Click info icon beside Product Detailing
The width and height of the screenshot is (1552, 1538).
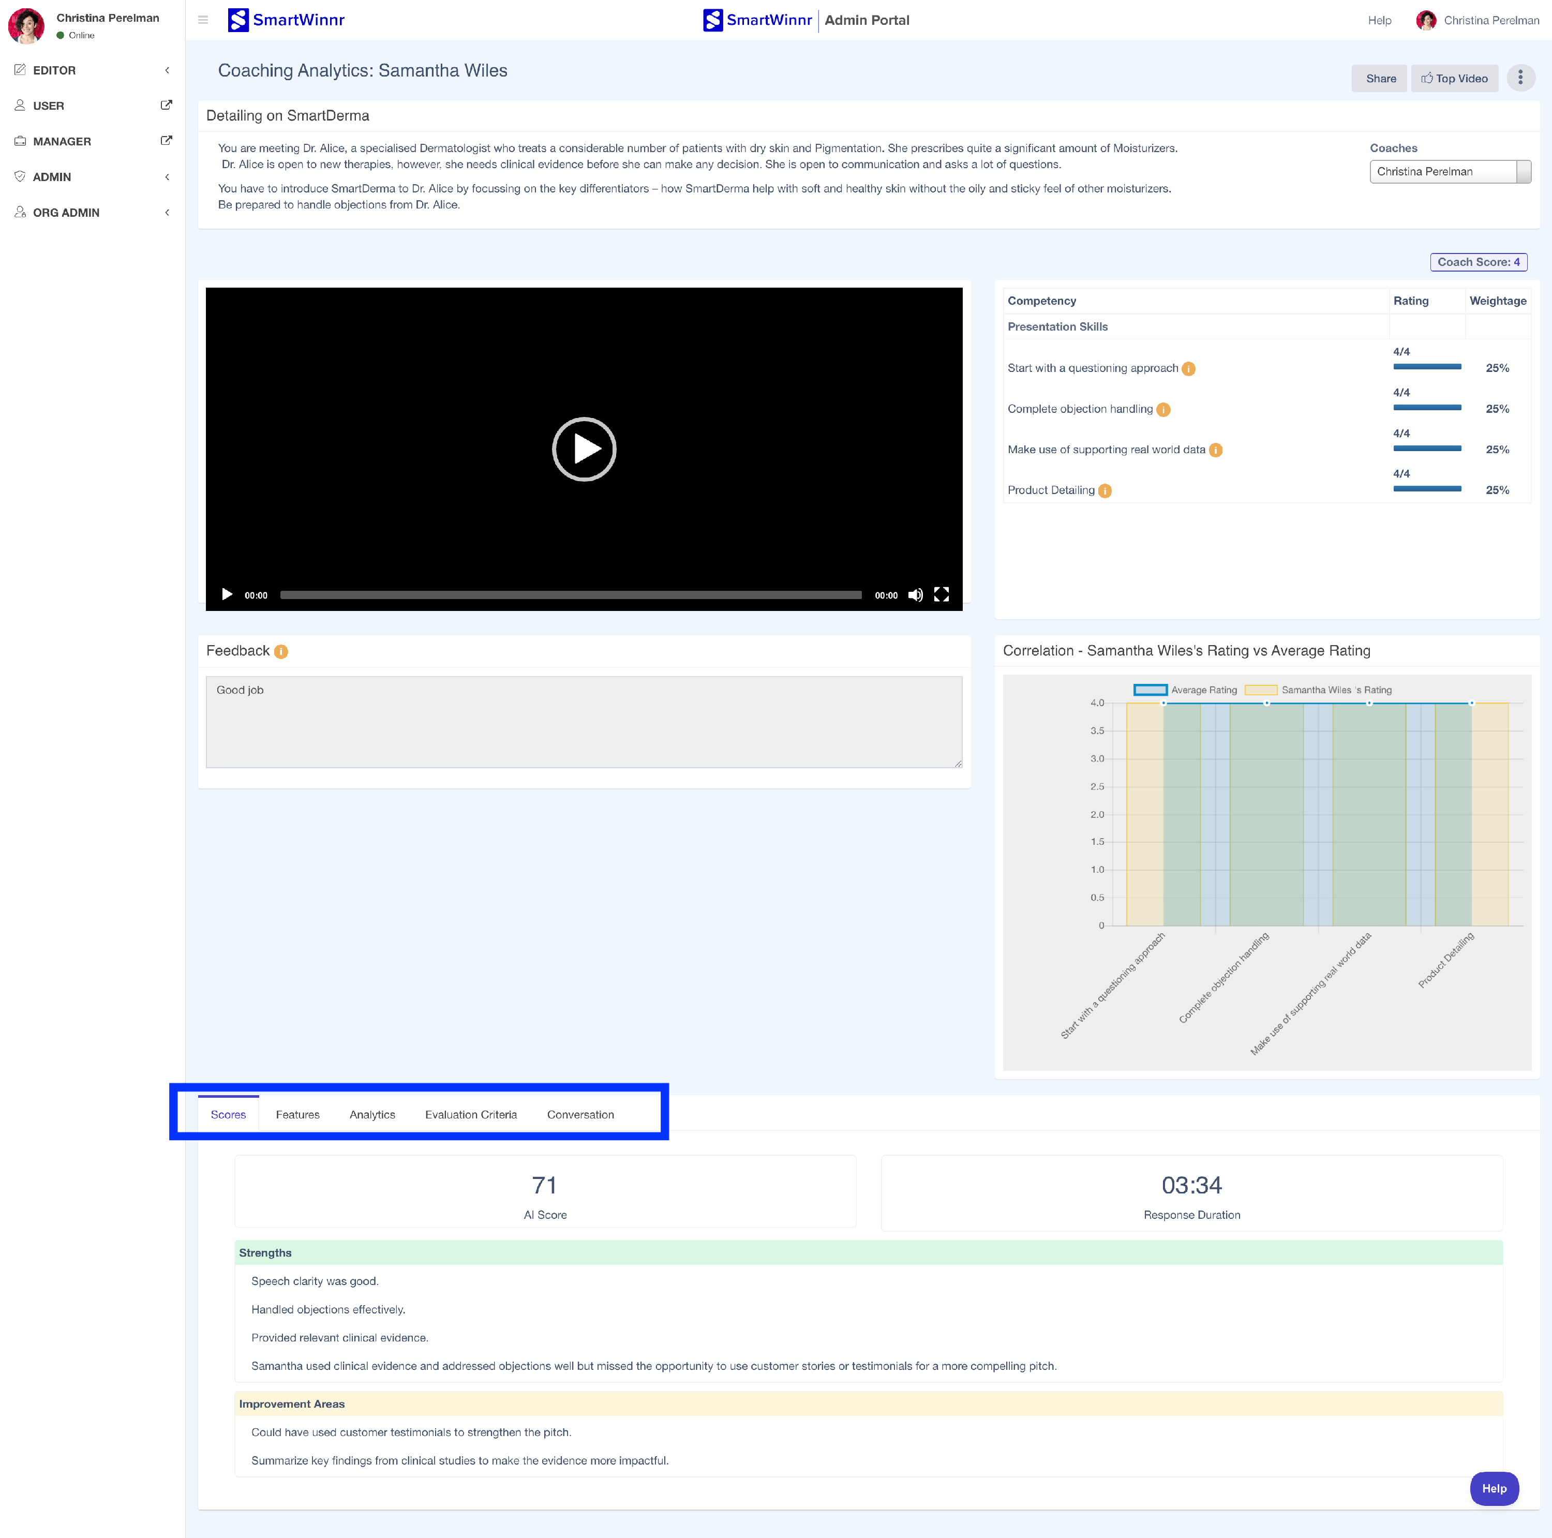coord(1105,491)
